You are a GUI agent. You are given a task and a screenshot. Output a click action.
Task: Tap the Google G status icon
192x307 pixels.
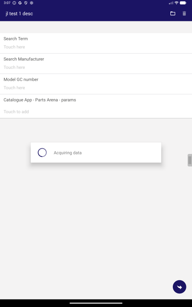[x=20, y=3]
